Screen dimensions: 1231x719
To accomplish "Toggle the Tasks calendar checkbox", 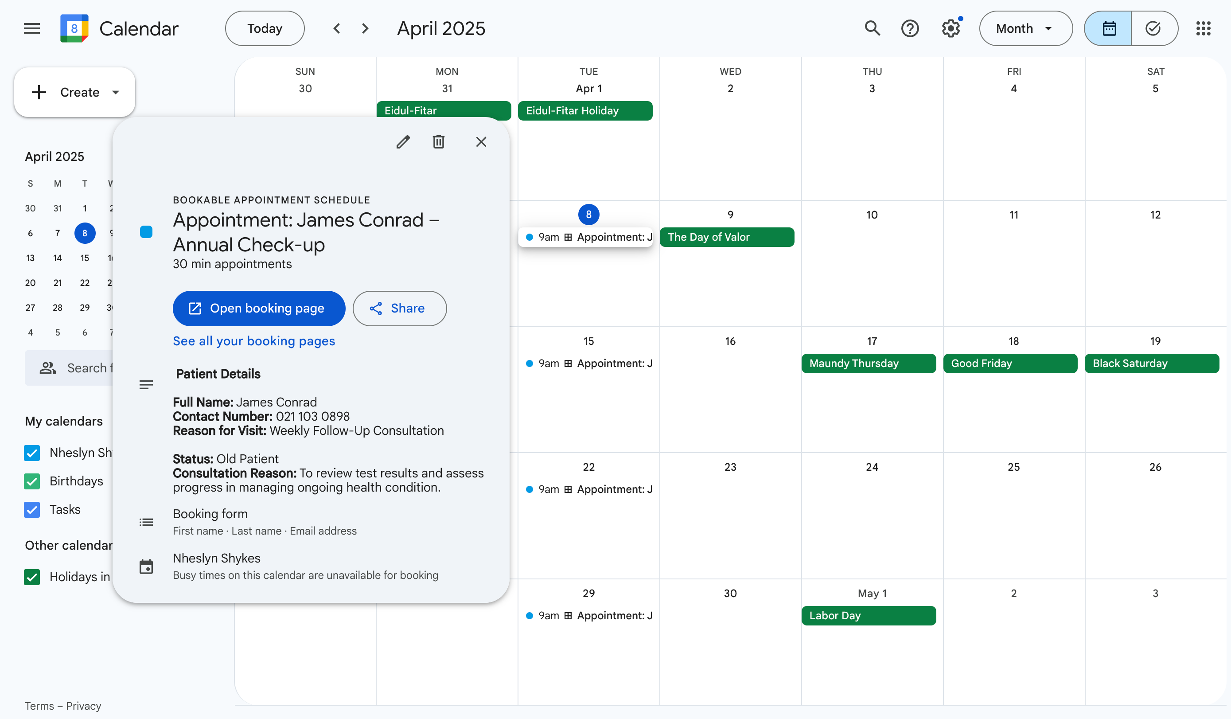I will point(32,510).
